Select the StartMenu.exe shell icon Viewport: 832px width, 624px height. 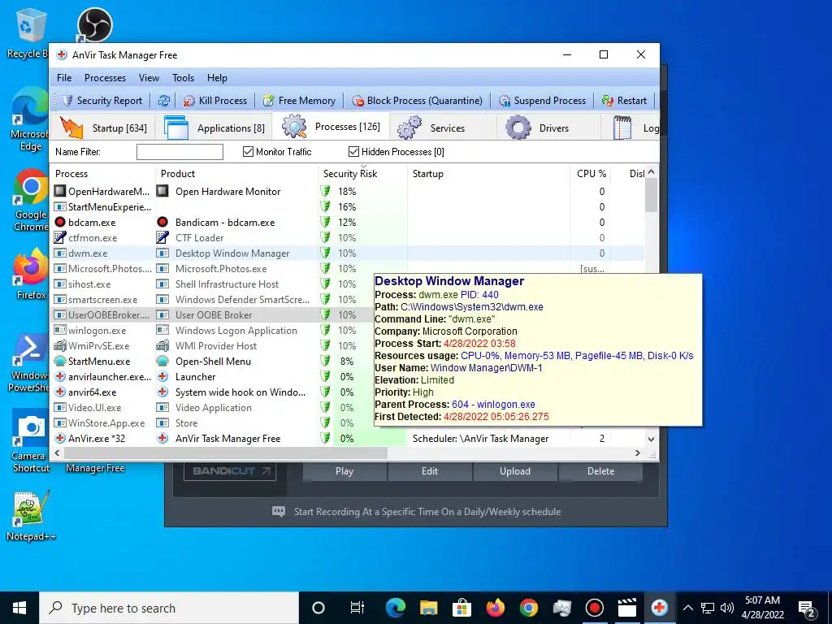pyautogui.click(x=60, y=361)
